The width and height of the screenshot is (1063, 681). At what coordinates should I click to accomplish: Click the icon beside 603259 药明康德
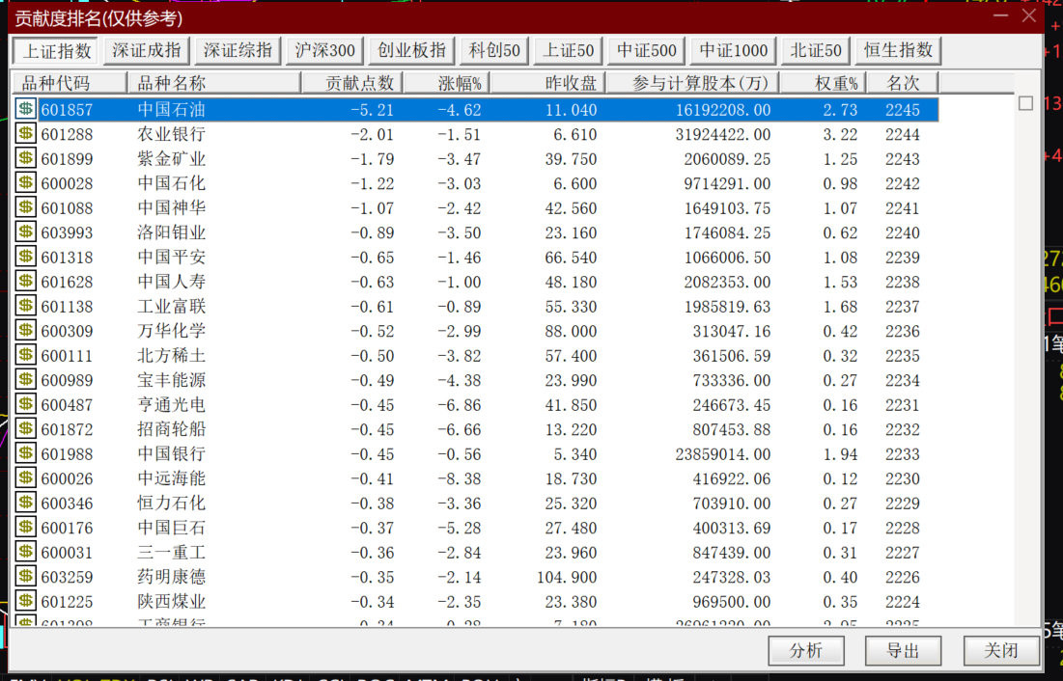(26, 577)
